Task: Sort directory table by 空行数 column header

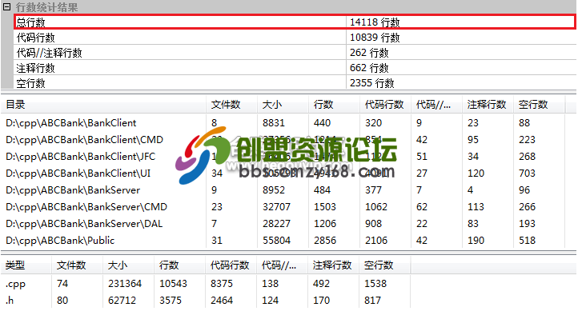Action: 539,105
